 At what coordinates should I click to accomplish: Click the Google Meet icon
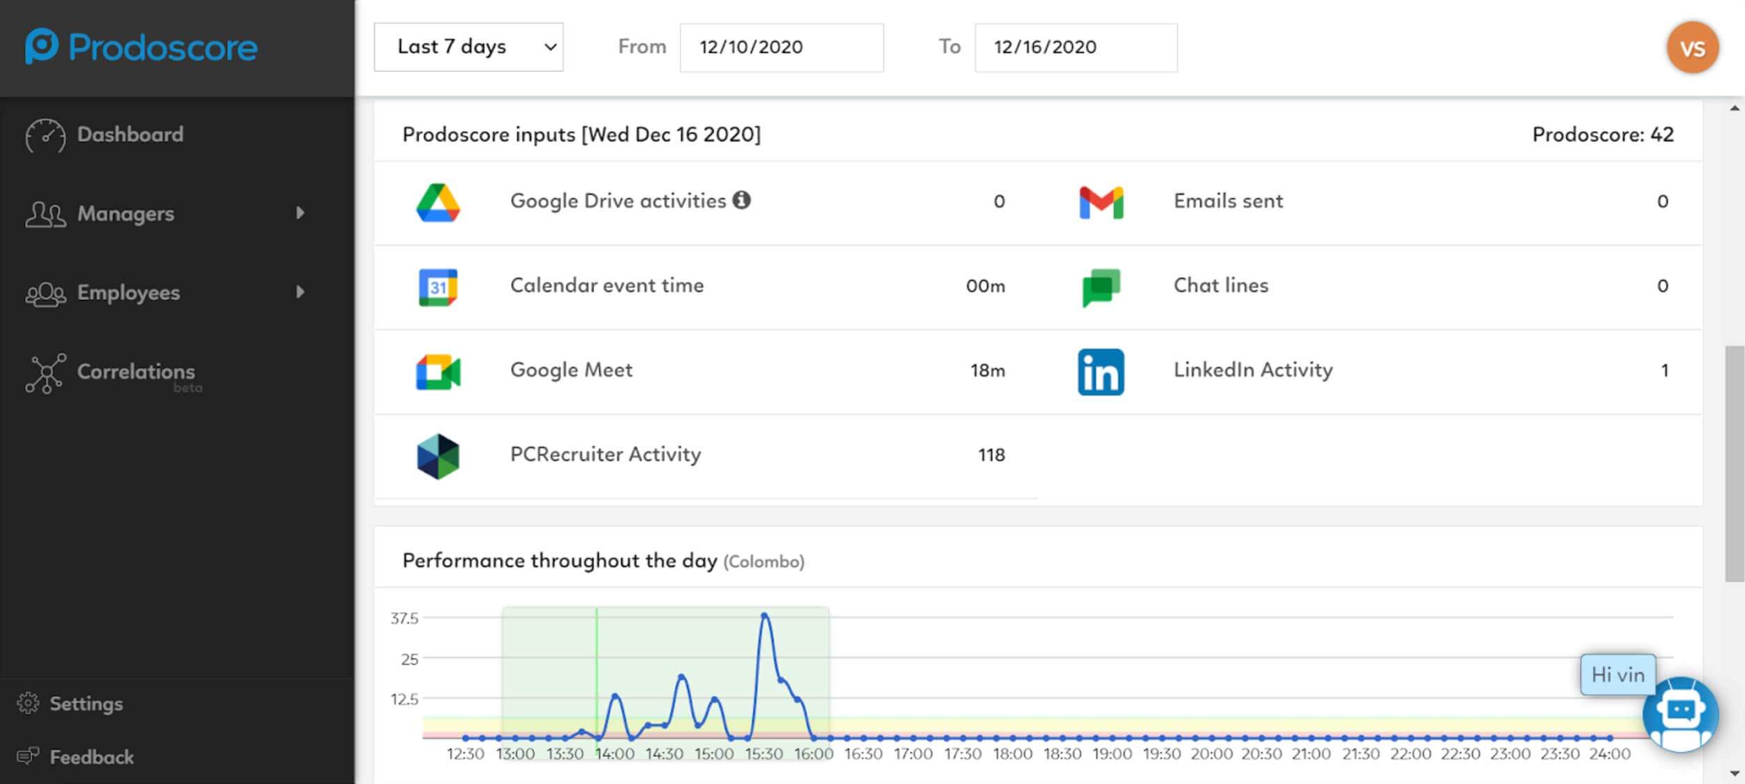(x=438, y=372)
